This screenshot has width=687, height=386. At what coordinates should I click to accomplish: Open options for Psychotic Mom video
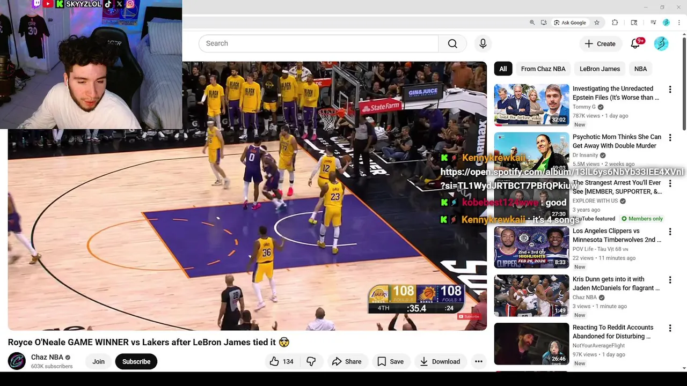pyautogui.click(x=670, y=138)
